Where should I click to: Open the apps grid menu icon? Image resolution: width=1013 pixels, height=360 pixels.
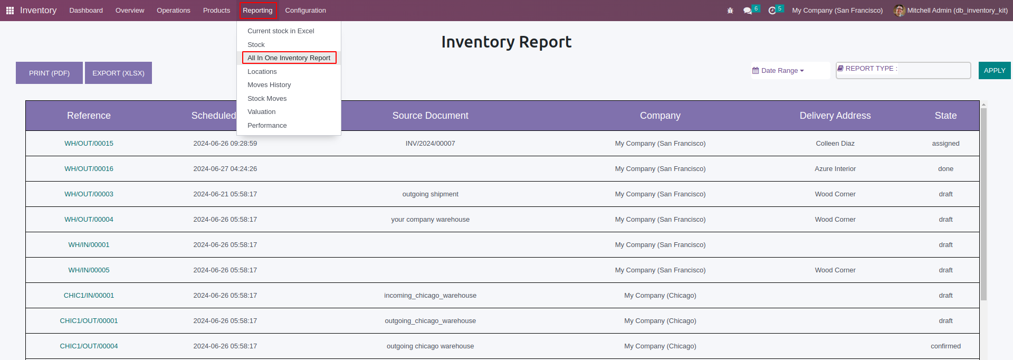point(9,11)
